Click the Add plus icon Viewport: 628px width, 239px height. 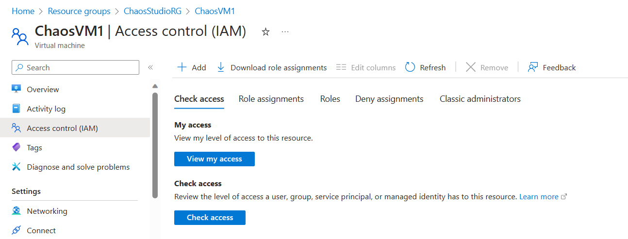click(x=182, y=67)
